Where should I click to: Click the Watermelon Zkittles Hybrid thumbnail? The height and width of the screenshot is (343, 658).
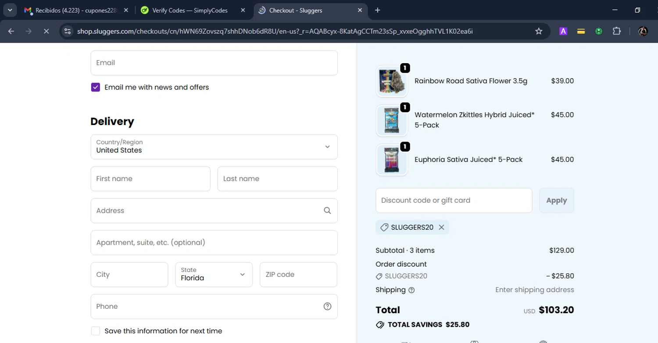(392, 120)
